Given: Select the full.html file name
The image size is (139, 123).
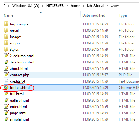Looking at the screenshot, I should pos(17,94).
